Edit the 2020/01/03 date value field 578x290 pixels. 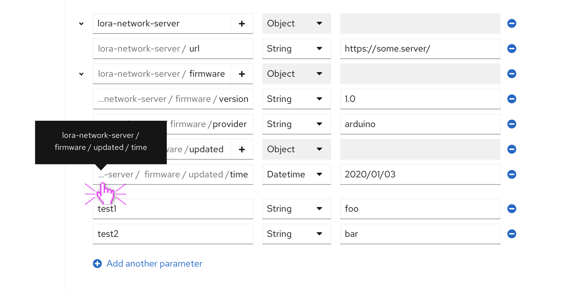(420, 175)
